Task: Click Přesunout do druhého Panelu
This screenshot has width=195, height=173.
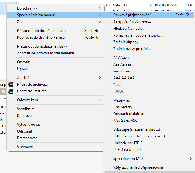Action: pos(41,31)
